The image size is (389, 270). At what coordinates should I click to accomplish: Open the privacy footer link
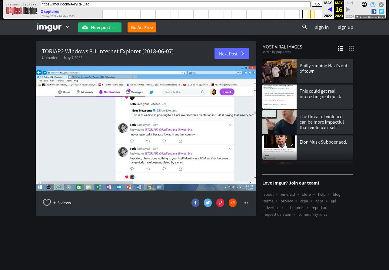(x=287, y=201)
